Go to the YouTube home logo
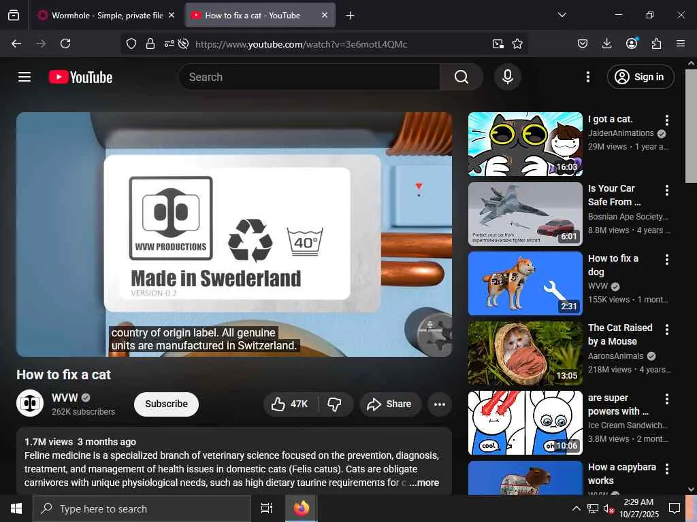The width and height of the screenshot is (697, 522). click(80, 77)
